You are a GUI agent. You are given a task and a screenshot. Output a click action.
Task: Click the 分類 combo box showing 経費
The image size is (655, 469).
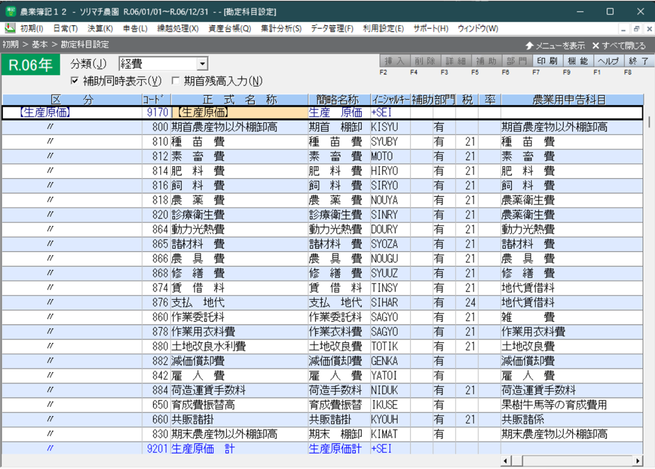(x=163, y=64)
